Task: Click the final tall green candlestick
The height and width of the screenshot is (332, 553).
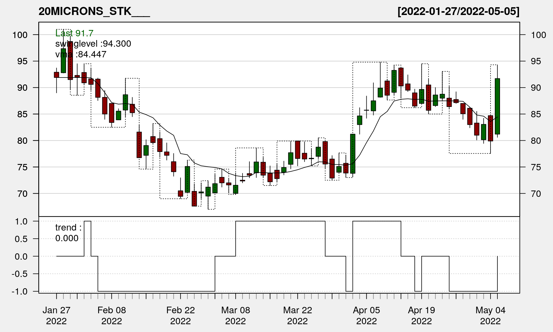Action: (497, 106)
